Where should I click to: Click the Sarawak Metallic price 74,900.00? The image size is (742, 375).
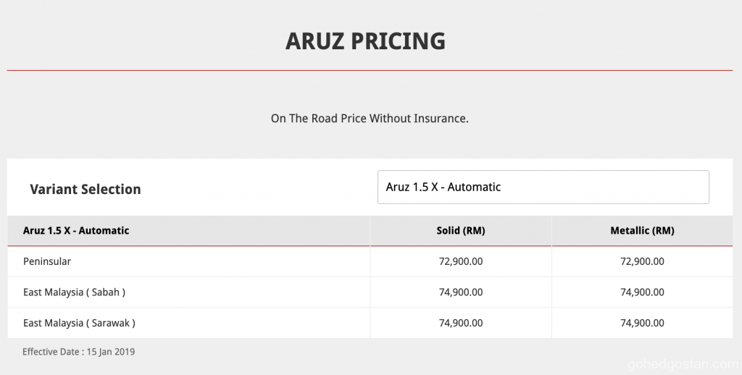(x=642, y=323)
